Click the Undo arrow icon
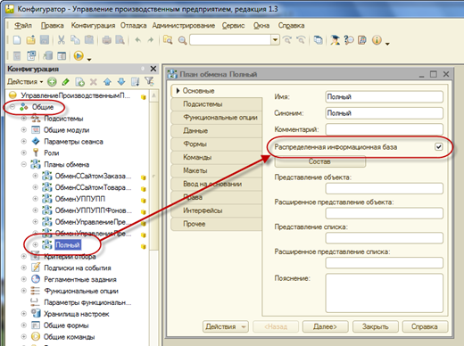 [137, 40]
